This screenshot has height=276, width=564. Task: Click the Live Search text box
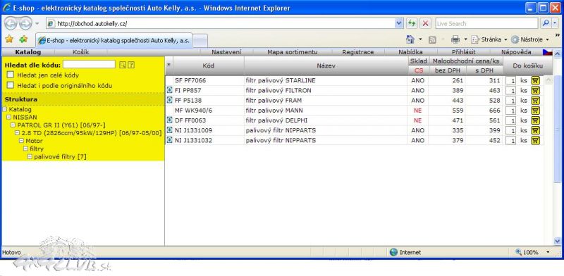tap(487, 23)
